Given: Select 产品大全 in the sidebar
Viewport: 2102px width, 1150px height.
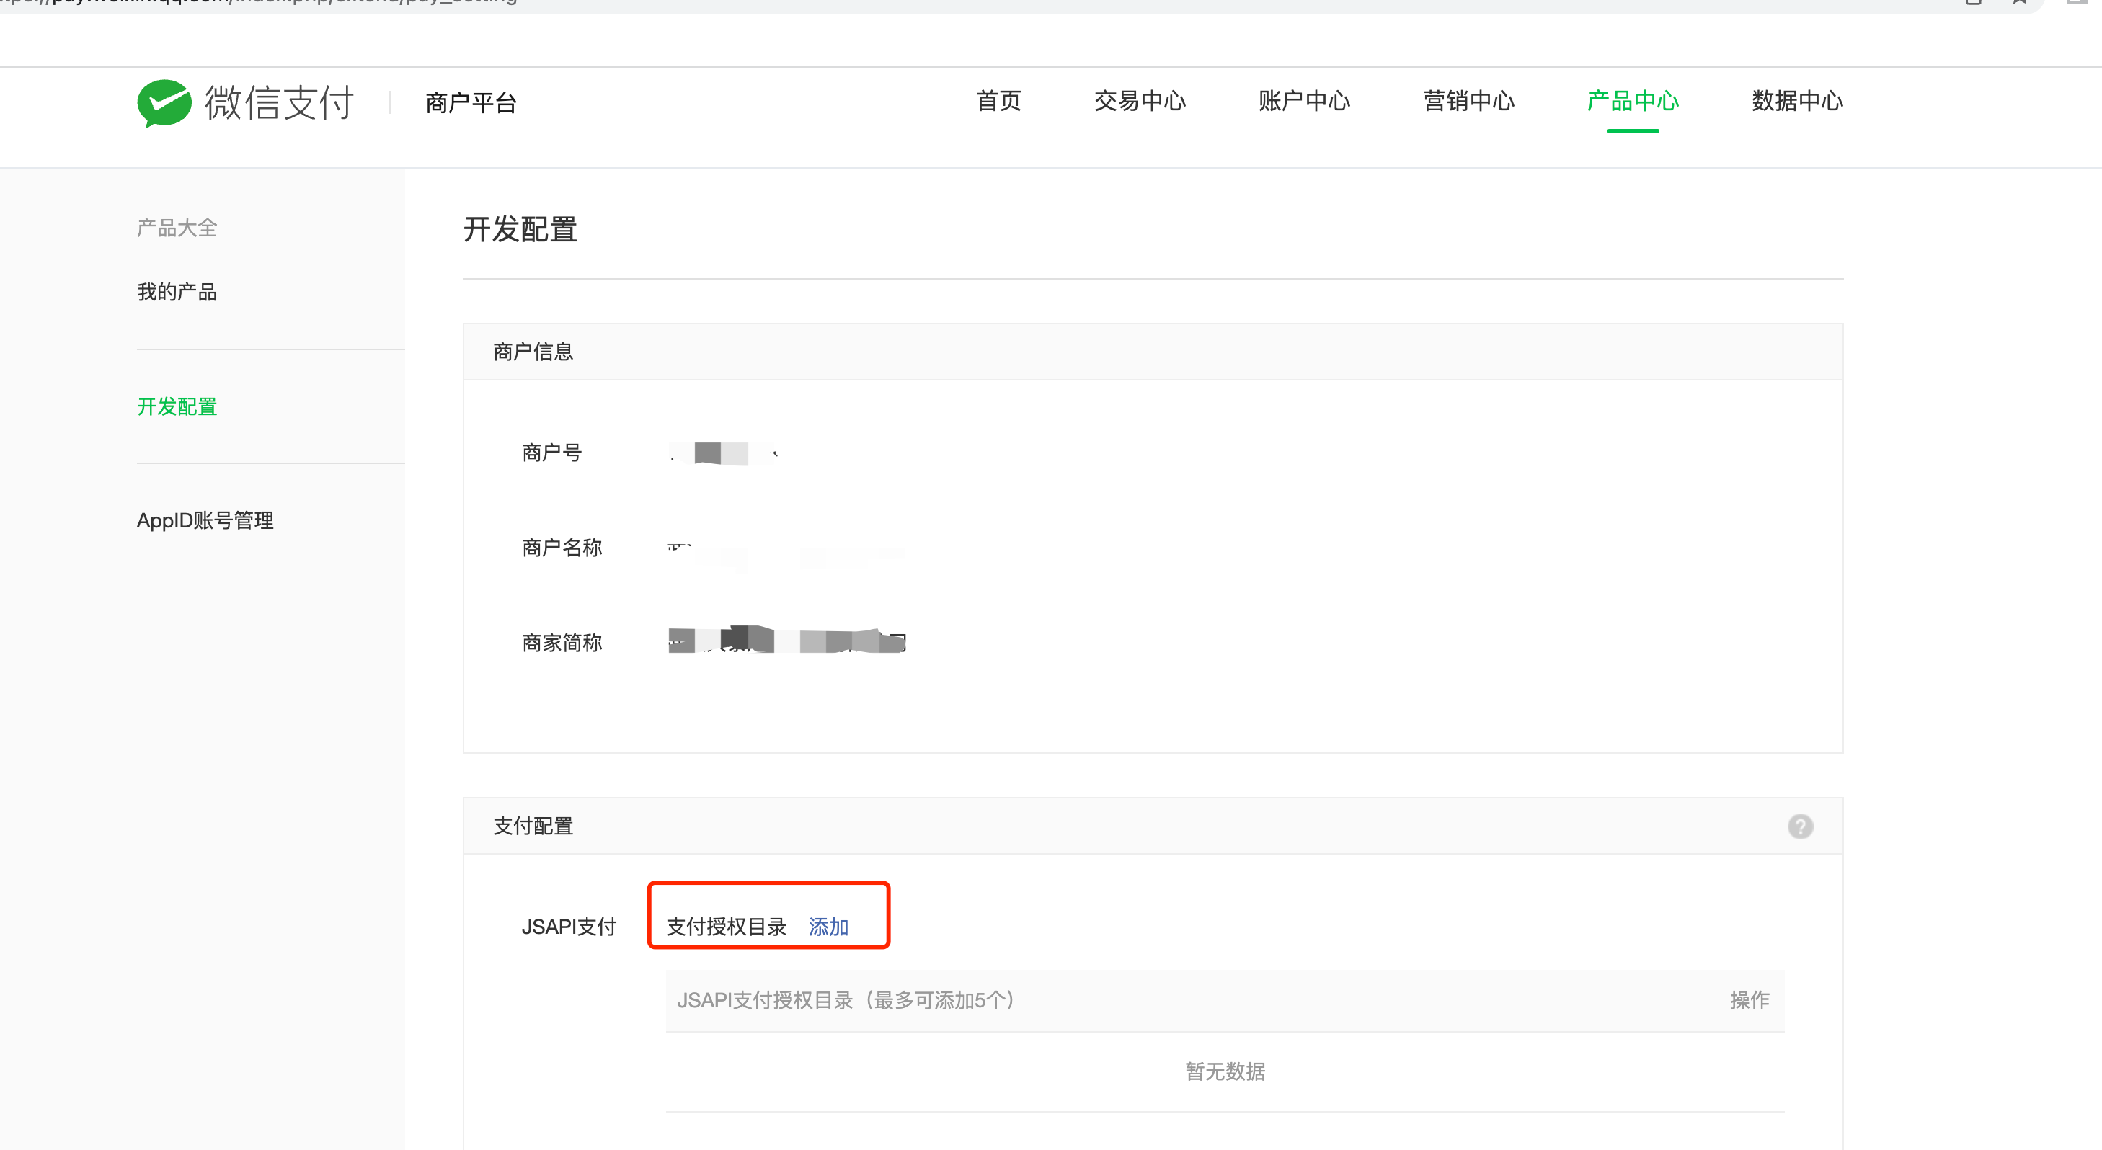Looking at the screenshot, I should pyautogui.click(x=177, y=228).
